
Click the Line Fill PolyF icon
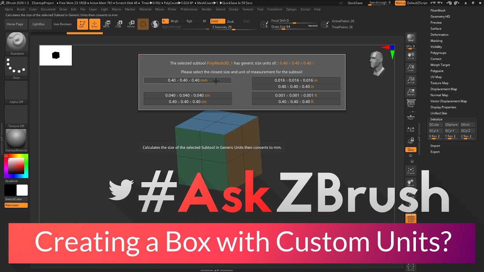pyautogui.click(x=411, y=218)
